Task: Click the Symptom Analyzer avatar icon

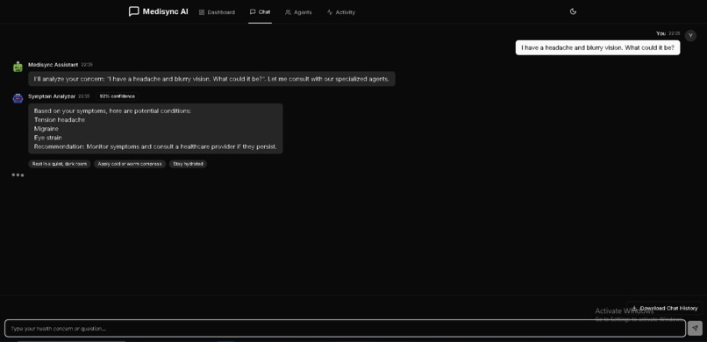Action: pos(18,98)
